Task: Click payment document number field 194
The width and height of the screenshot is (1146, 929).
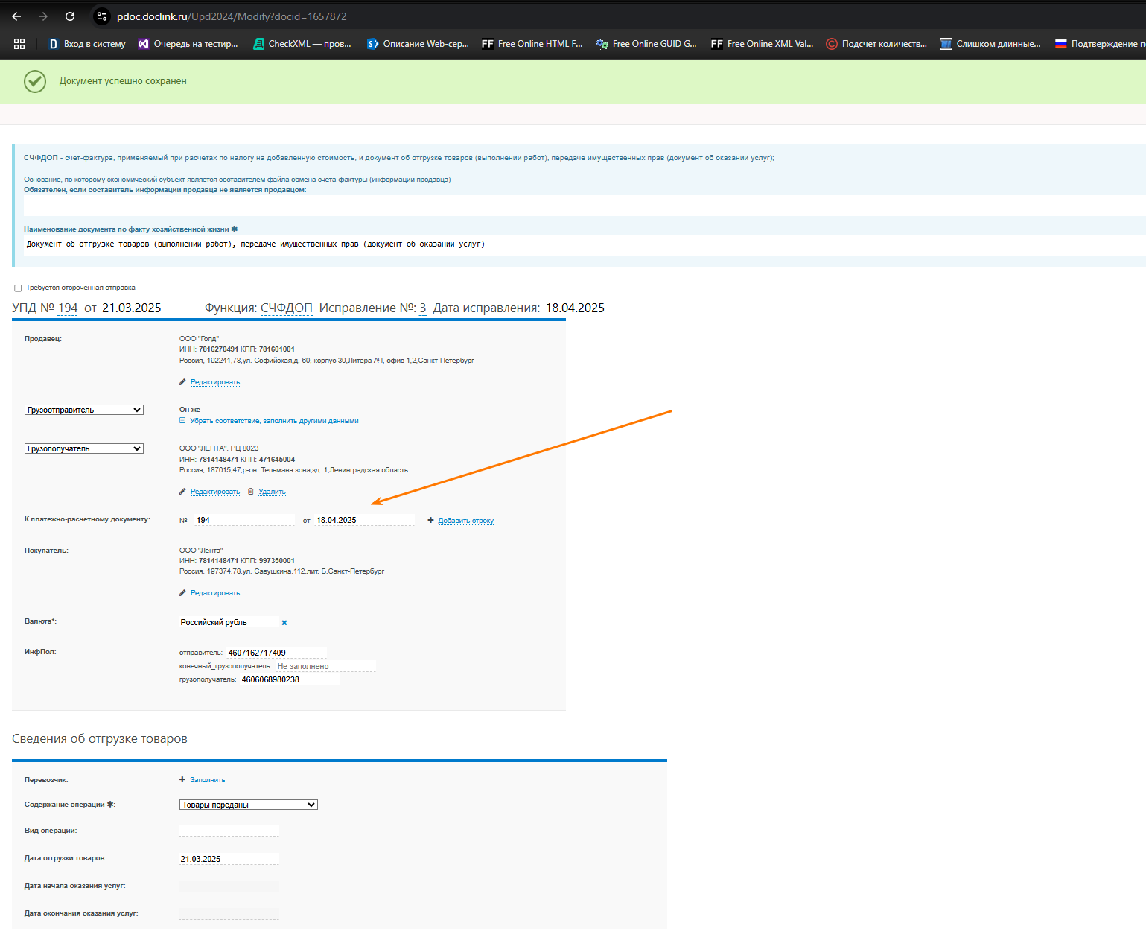Action: (x=244, y=520)
